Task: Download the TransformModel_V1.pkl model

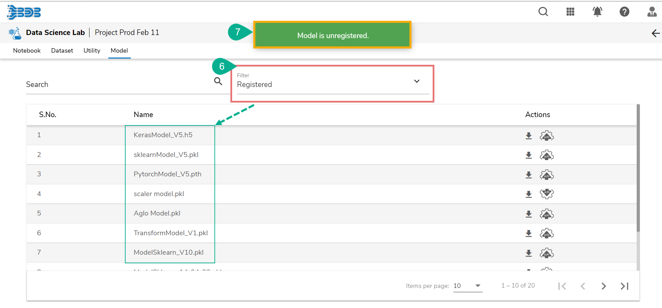Action: click(528, 234)
